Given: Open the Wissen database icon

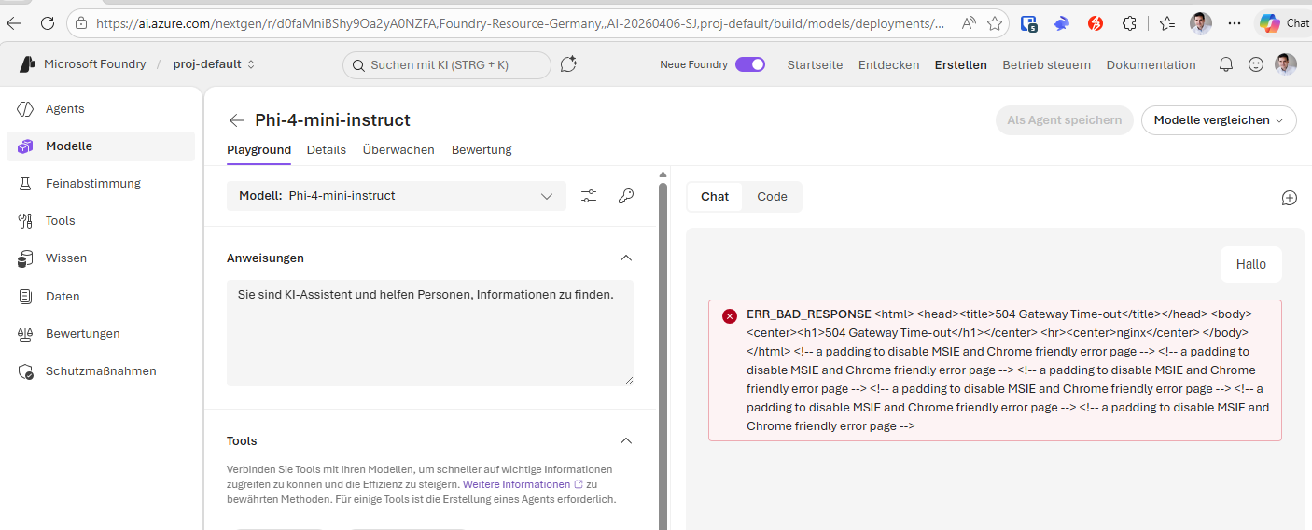Looking at the screenshot, I should coord(25,258).
